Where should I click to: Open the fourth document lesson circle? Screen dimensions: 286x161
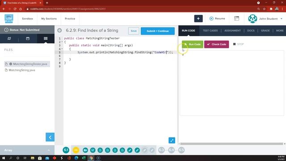click(122, 150)
